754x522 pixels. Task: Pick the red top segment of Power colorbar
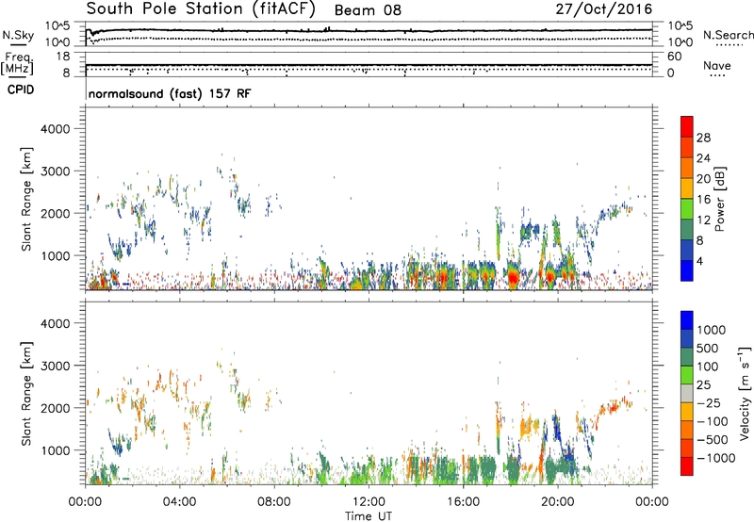687,126
